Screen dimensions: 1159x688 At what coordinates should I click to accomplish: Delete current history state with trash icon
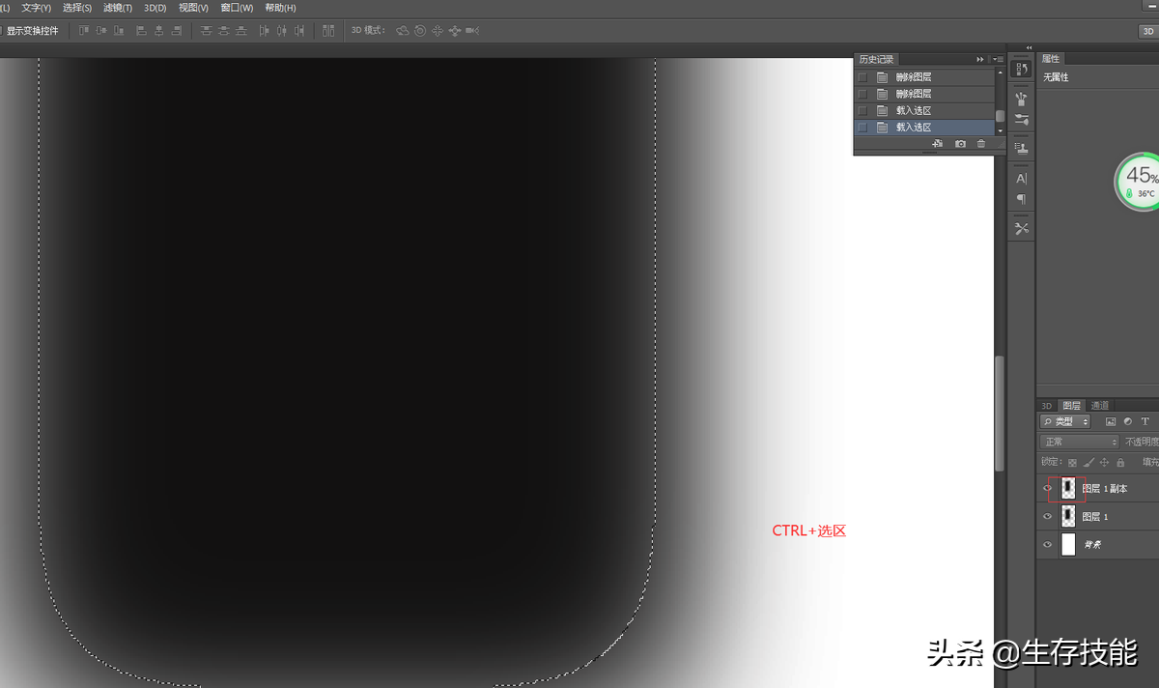[x=981, y=144]
